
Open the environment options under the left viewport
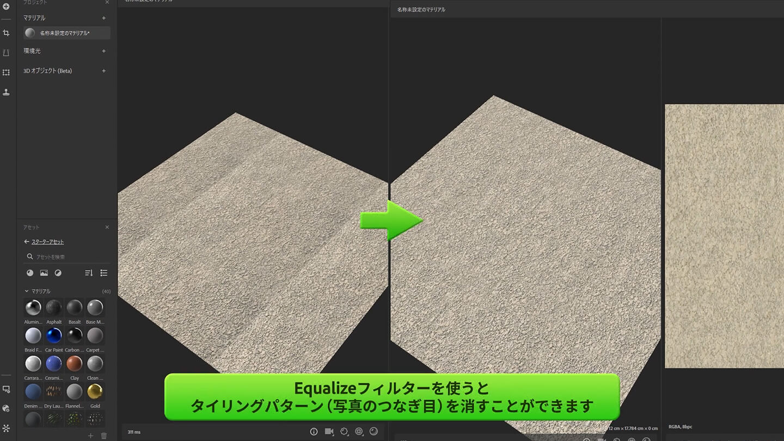[x=344, y=431]
